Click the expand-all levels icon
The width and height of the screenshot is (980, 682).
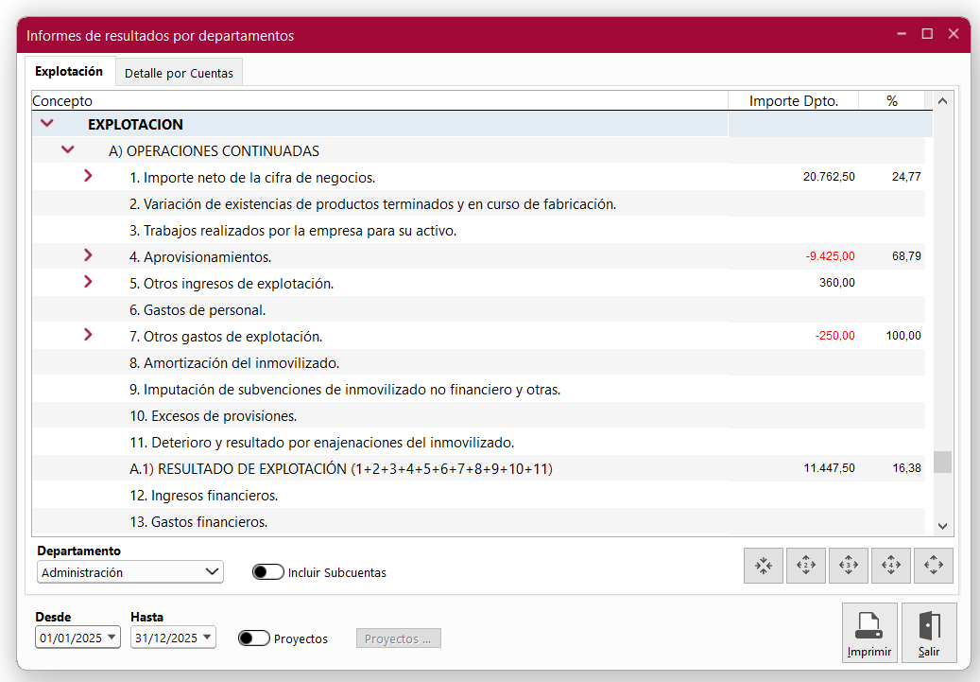click(934, 566)
